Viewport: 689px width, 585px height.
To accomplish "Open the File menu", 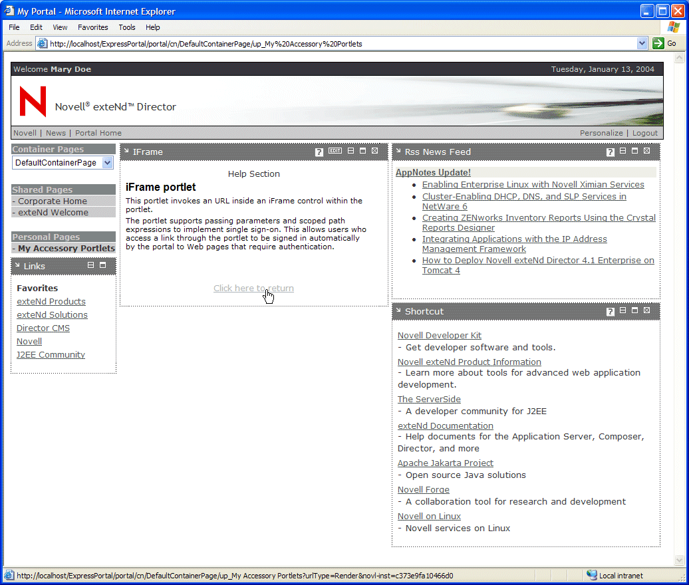I will [14, 27].
